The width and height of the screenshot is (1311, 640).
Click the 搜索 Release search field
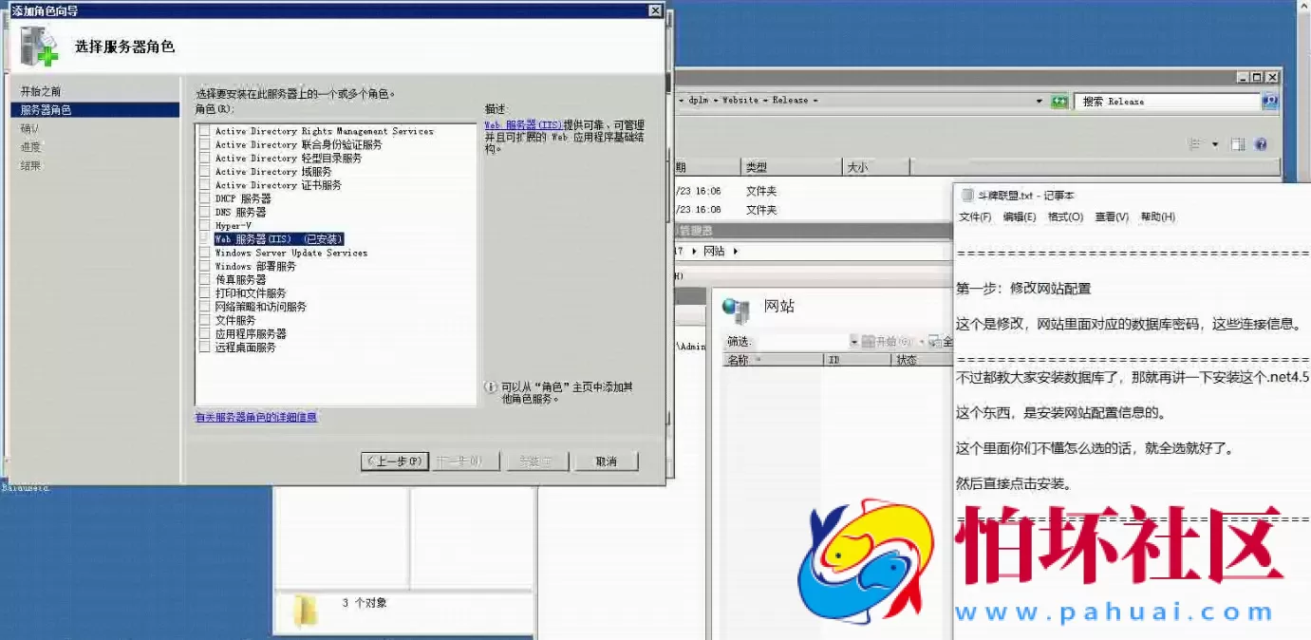coord(1168,102)
